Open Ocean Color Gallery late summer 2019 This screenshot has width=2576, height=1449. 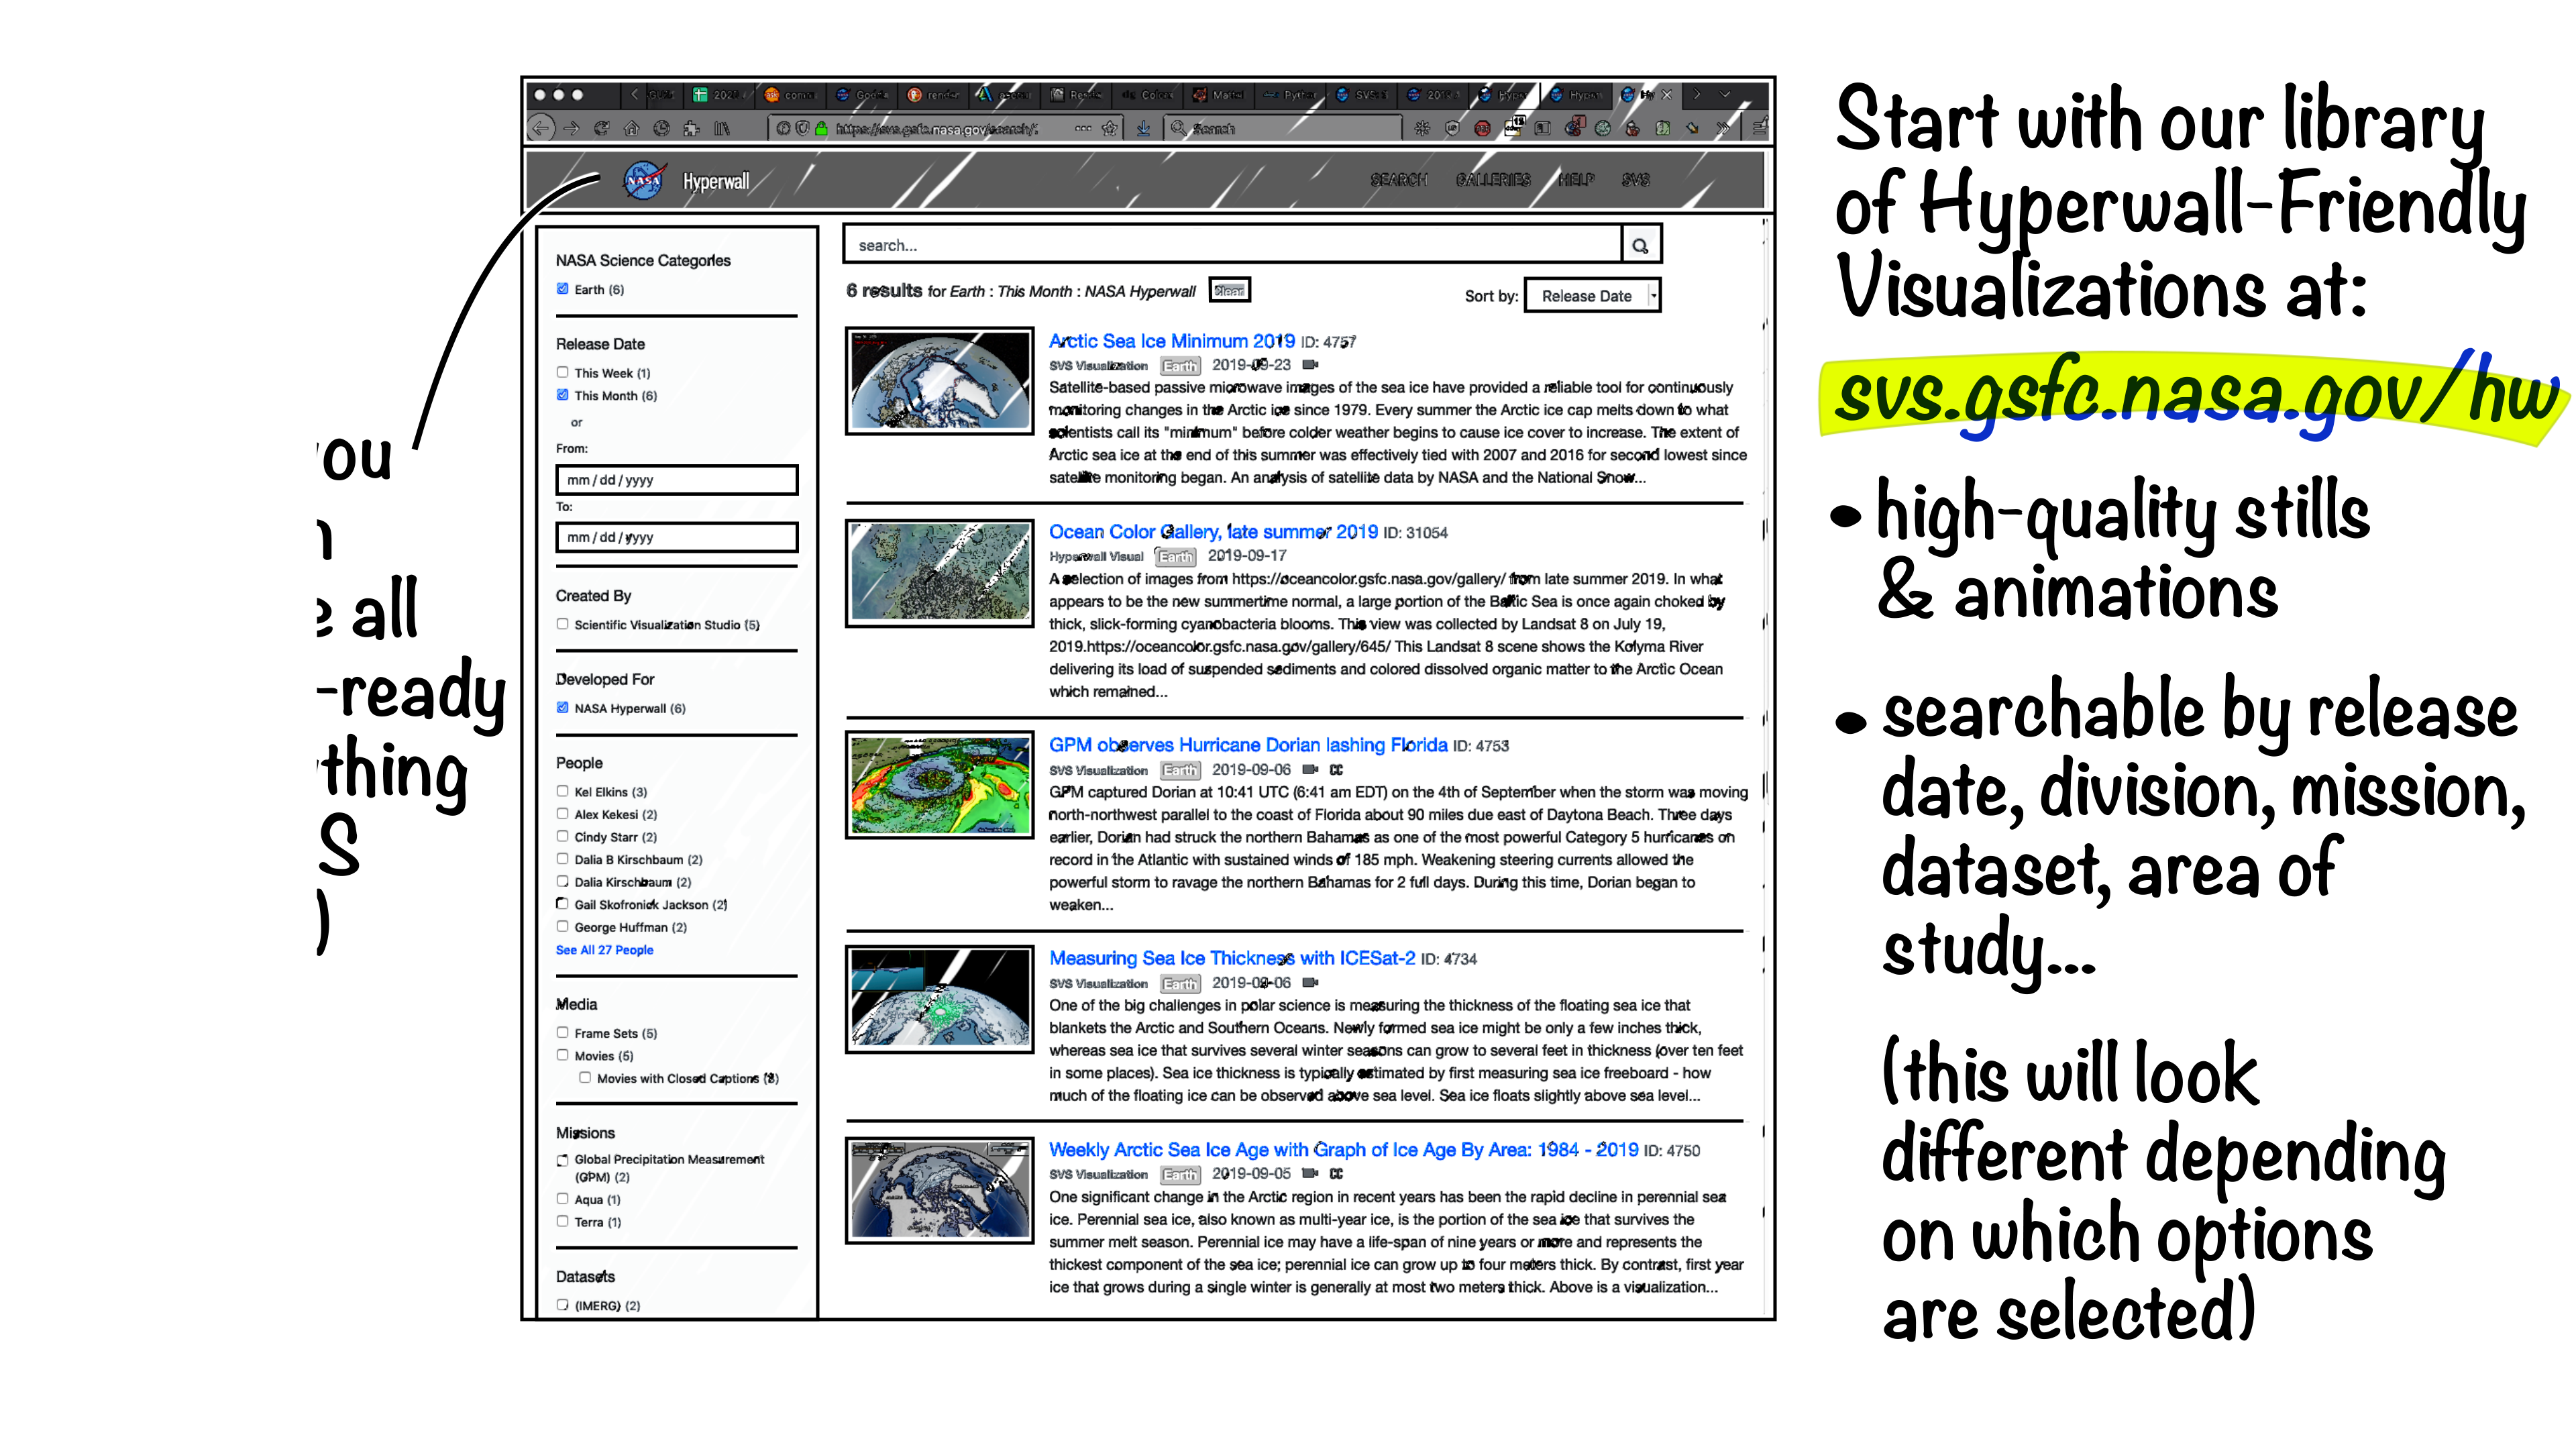click(1213, 532)
